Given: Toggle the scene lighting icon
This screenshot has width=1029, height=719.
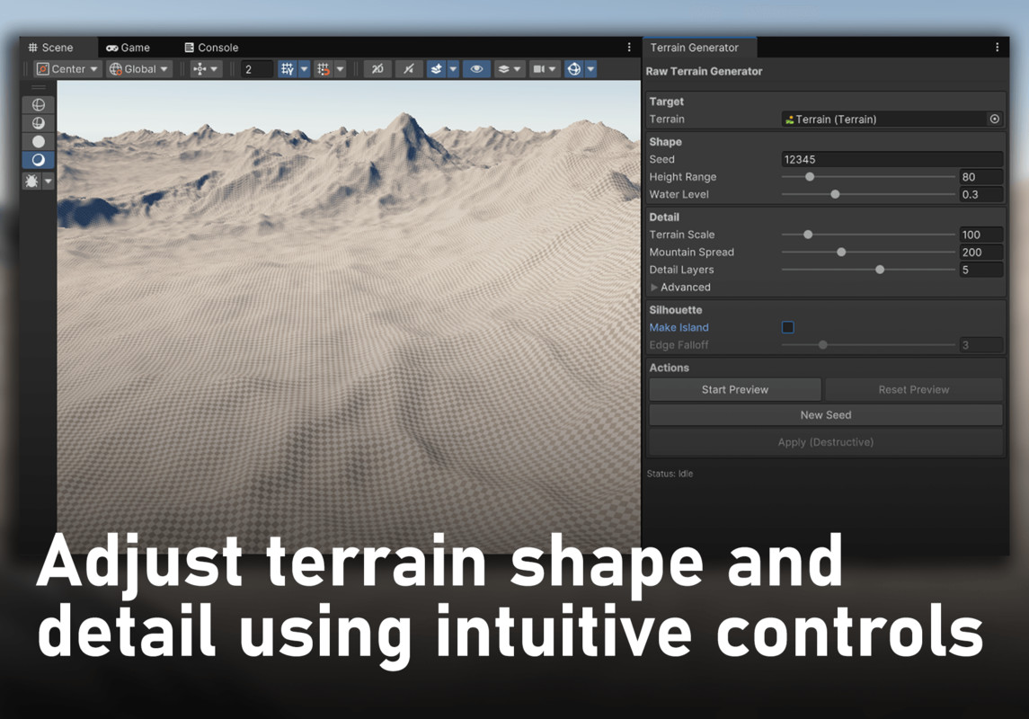Looking at the screenshot, I should coord(377,68).
